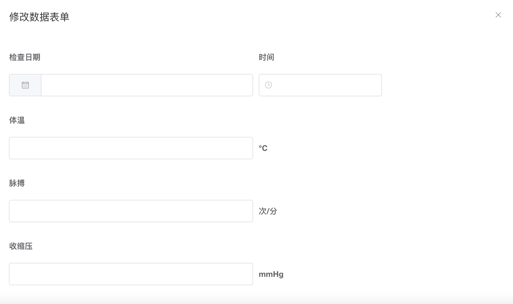The width and height of the screenshot is (513, 304).
Task: Click the calendar glyph to choose a date
Action: point(25,85)
